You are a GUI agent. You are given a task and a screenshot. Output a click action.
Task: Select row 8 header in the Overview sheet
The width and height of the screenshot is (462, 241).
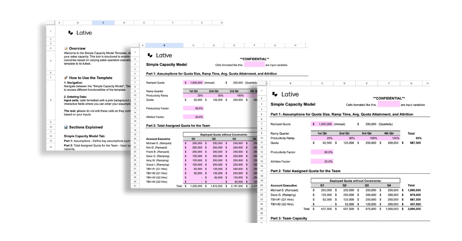50,100
